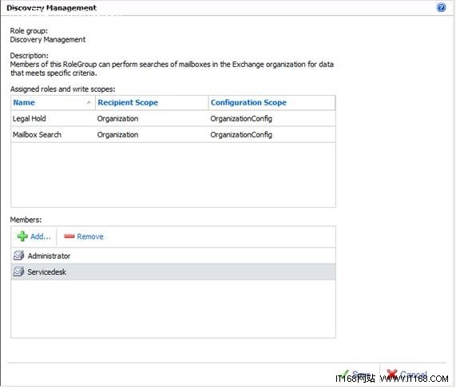Click OrganizationConfig cell for Legal Hold
456x389 pixels.
tap(241, 118)
